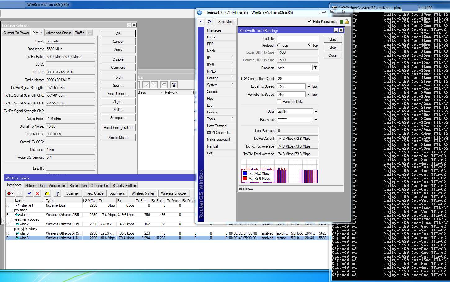Switch to the Nstreme Dual tab

tap(35, 186)
